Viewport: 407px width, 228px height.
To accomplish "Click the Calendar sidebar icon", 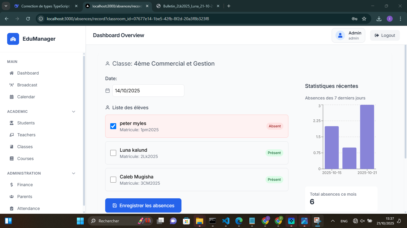I will 12,97.
